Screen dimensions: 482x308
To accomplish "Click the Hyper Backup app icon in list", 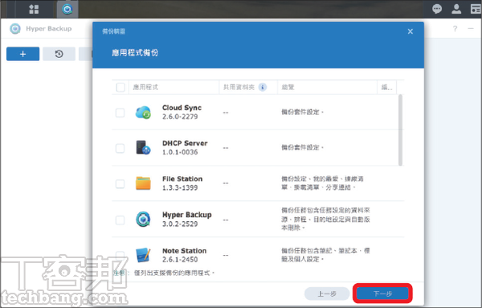I will (x=143, y=220).
